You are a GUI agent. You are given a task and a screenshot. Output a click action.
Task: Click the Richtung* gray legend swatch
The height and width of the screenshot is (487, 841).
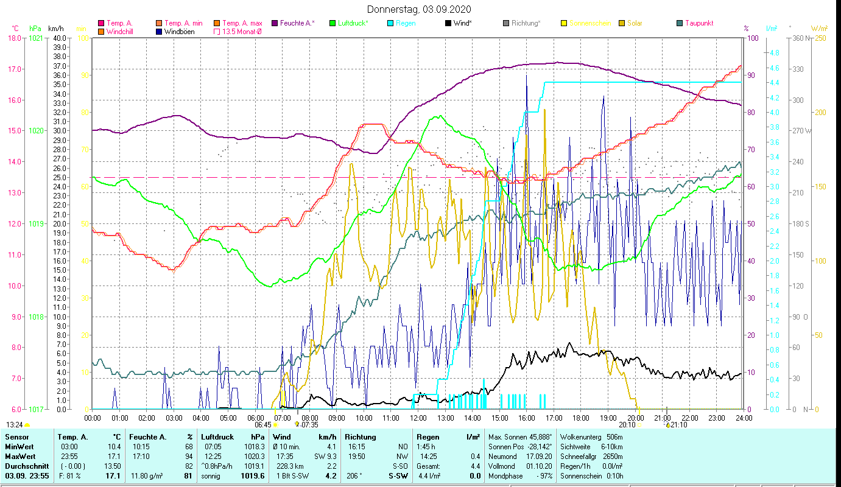pos(505,23)
